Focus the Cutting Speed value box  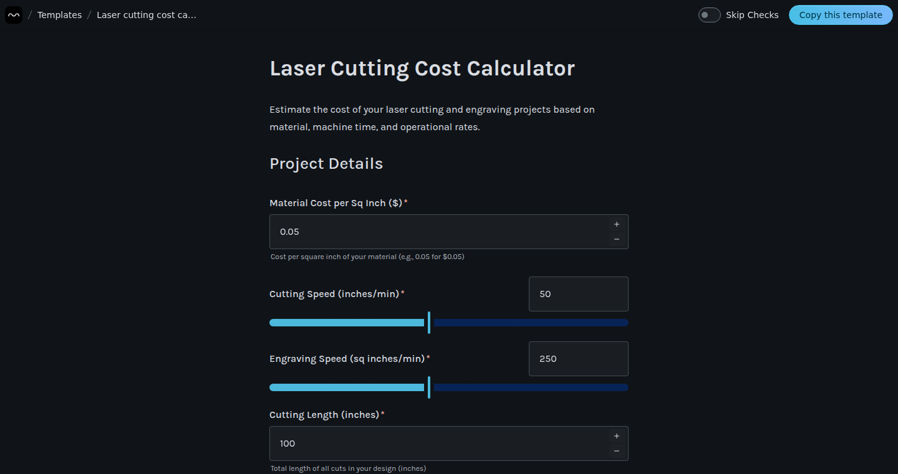tap(579, 294)
